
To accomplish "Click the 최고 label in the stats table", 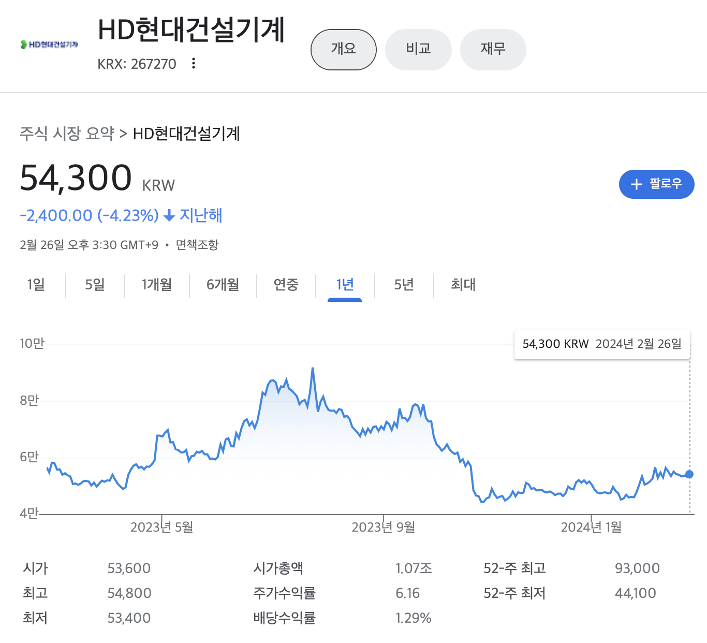I will click(x=35, y=593).
